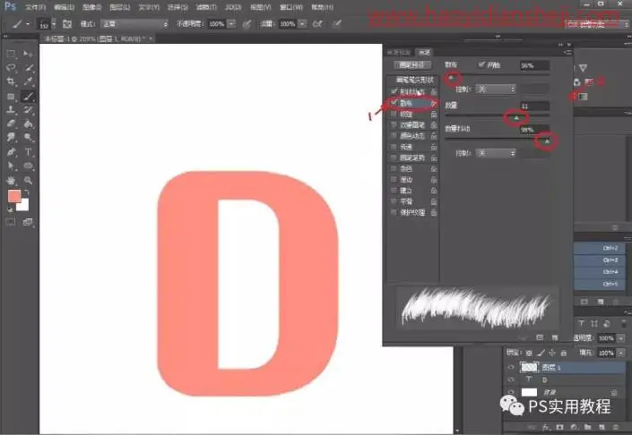Click the 数量抖动 count jitter slider handle
Image resolution: width=632 pixels, height=435 pixels.
(547, 141)
